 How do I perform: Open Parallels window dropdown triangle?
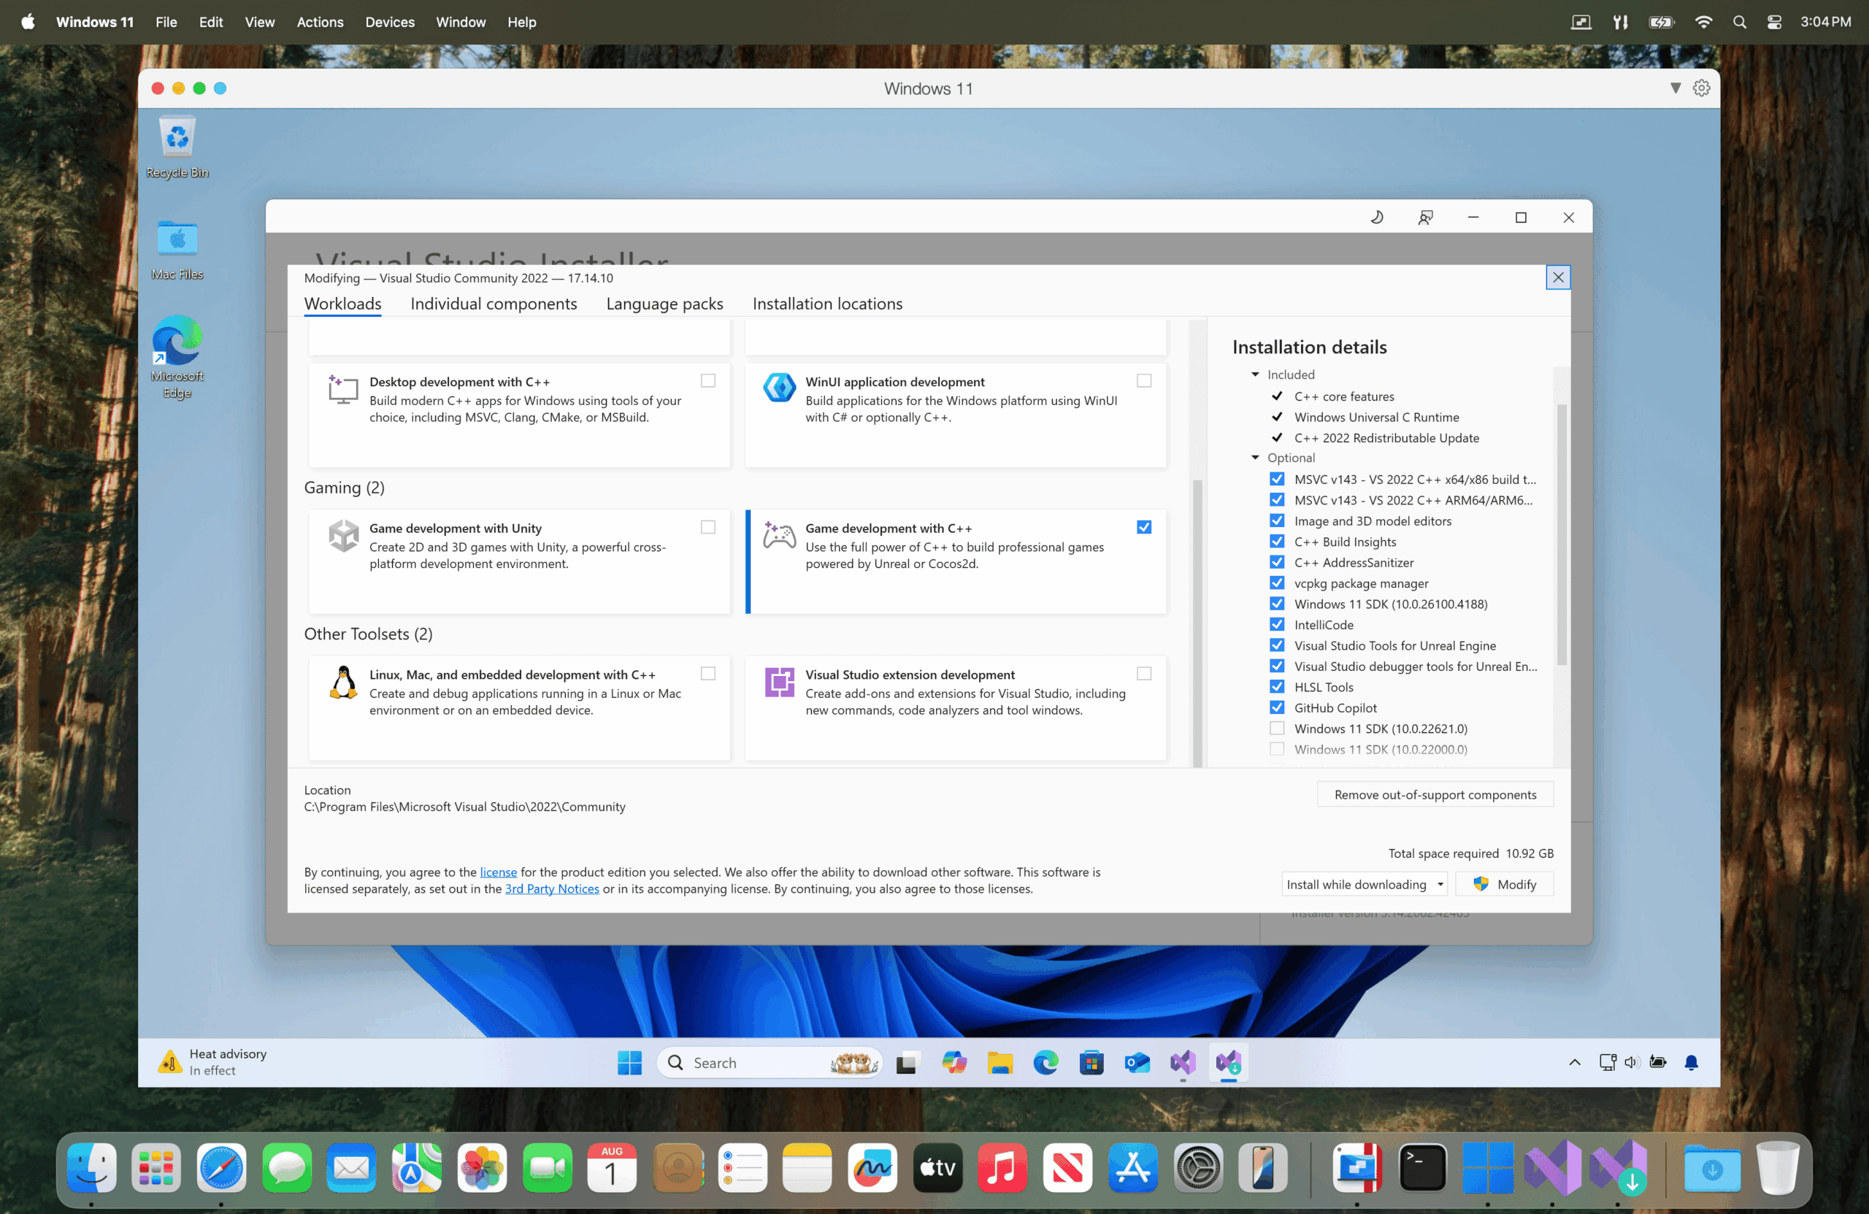pos(1675,88)
